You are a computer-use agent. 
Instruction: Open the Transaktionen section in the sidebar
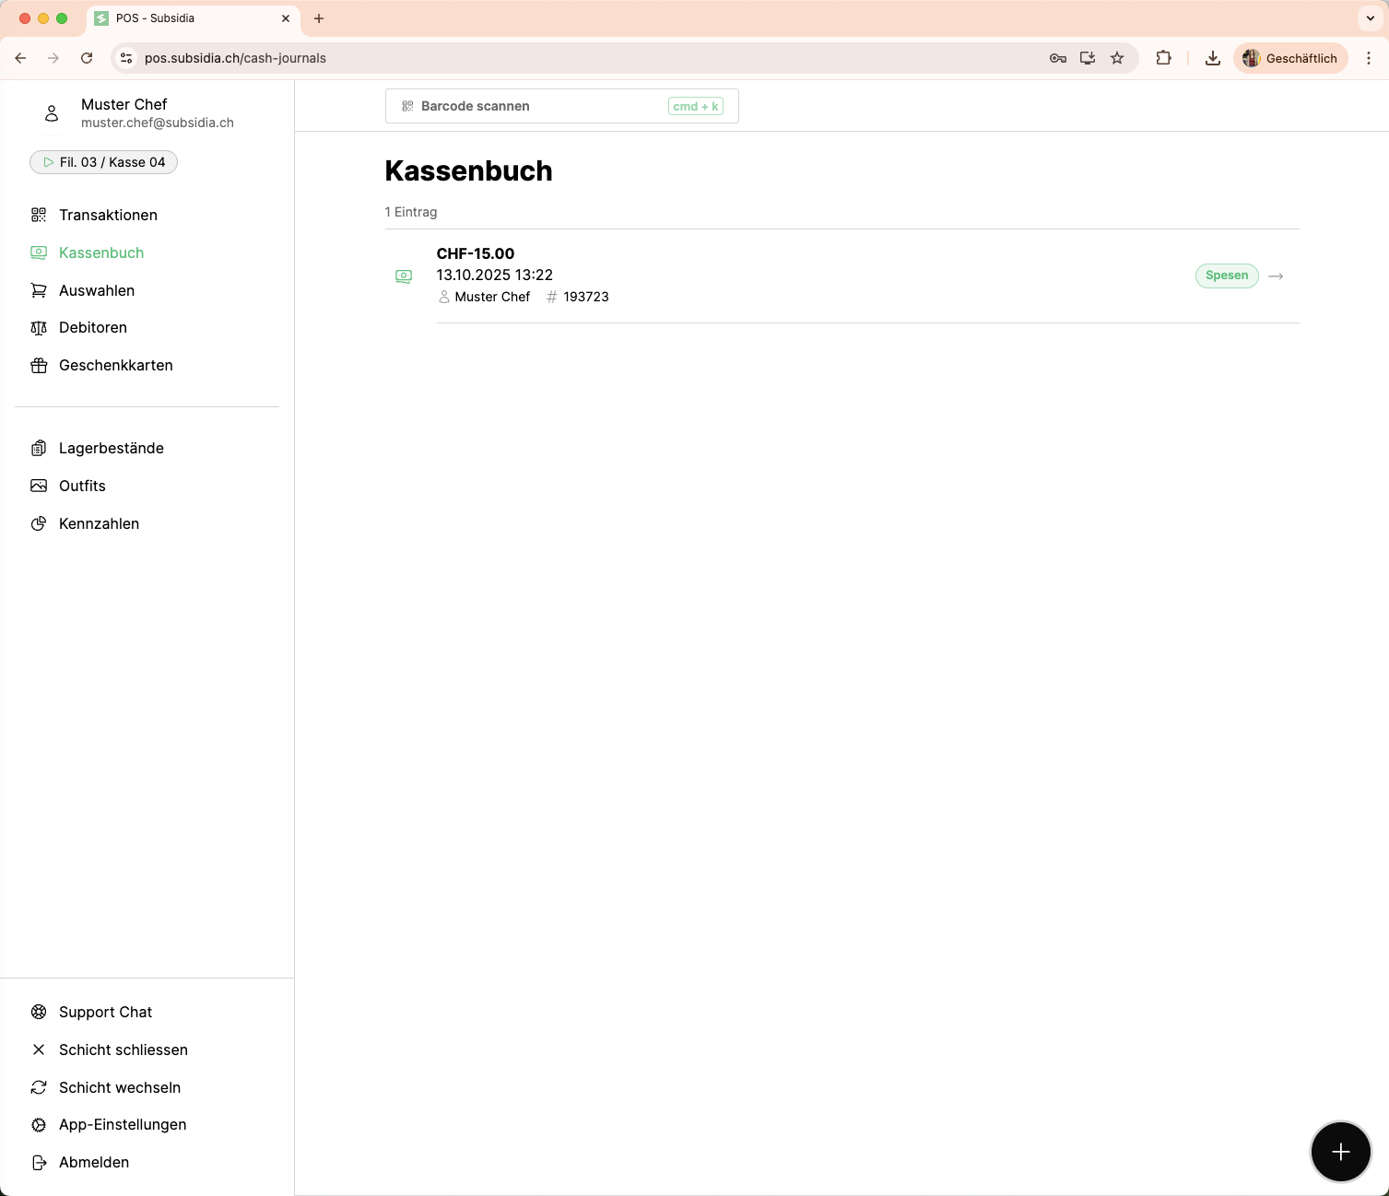[108, 215]
